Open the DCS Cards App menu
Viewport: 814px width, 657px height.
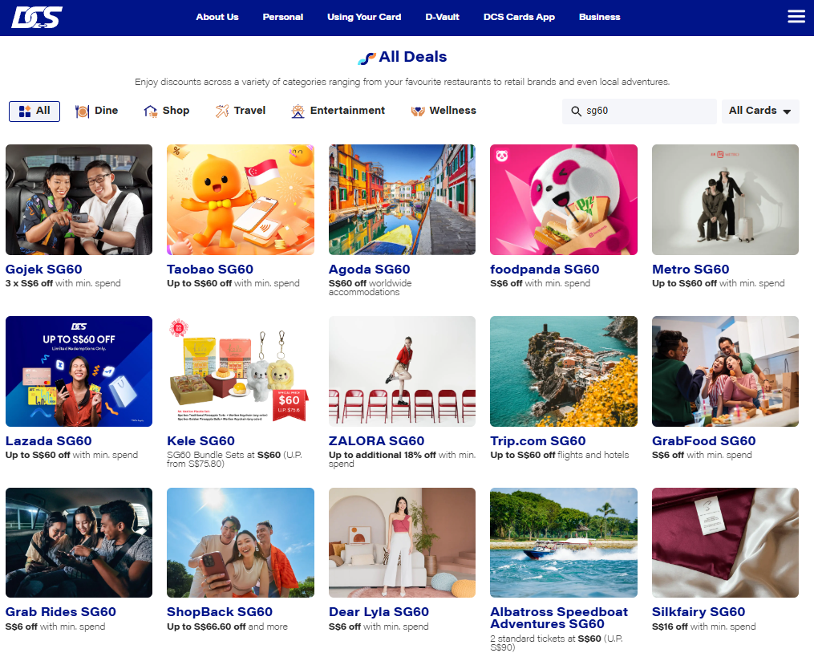[519, 17]
